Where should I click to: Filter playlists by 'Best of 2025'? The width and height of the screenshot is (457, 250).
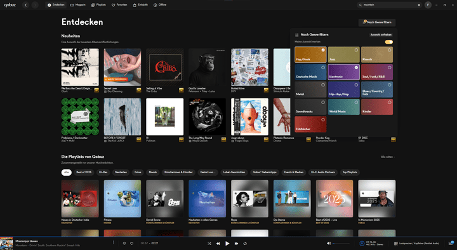[84, 172]
